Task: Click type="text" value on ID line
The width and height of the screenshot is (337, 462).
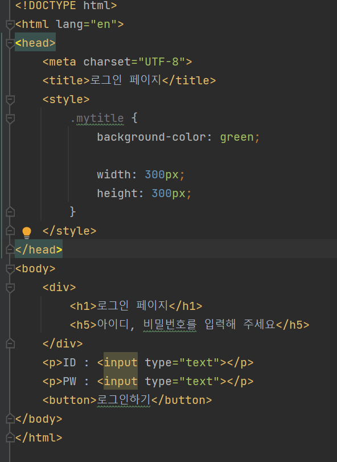Action: point(199,362)
